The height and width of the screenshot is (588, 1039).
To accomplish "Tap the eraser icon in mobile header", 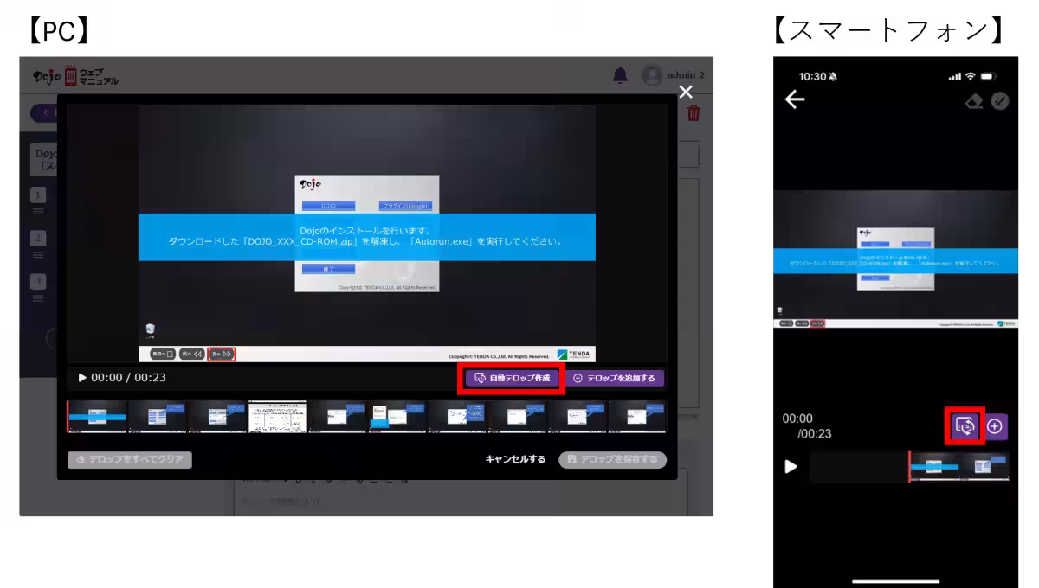I will [974, 101].
